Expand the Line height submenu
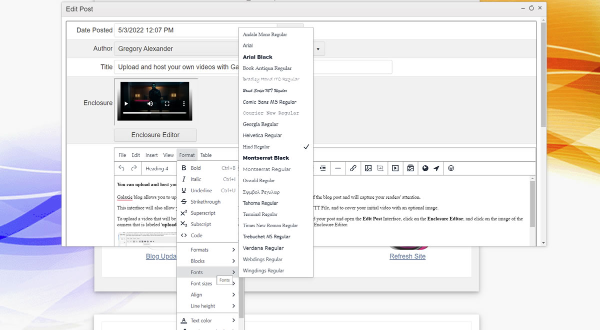600x330 pixels. pos(207,306)
